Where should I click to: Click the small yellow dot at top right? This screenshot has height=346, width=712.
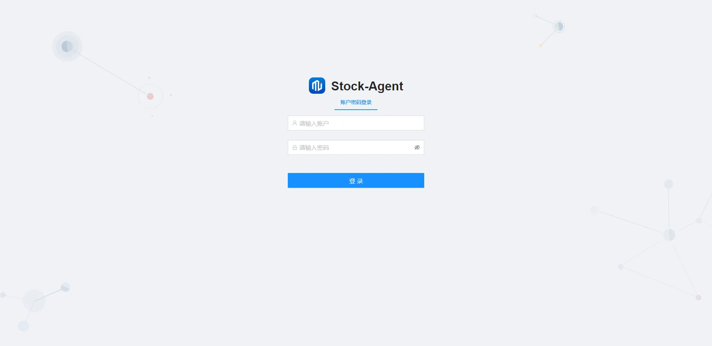click(x=541, y=46)
